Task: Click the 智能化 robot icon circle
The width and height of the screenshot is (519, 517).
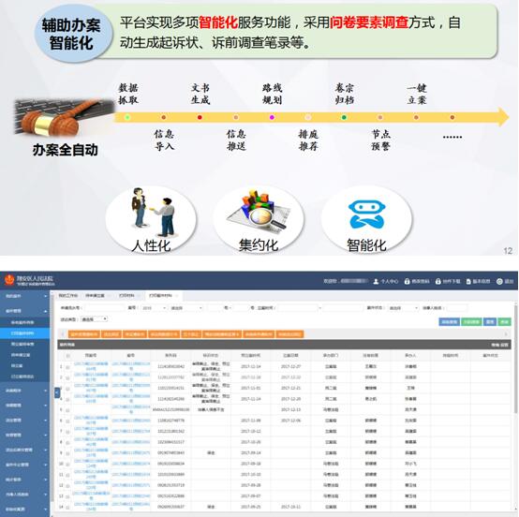Action: point(366,220)
